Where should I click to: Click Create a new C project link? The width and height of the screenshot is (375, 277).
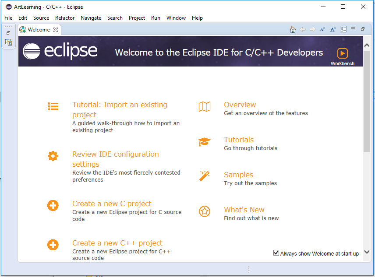click(x=112, y=203)
